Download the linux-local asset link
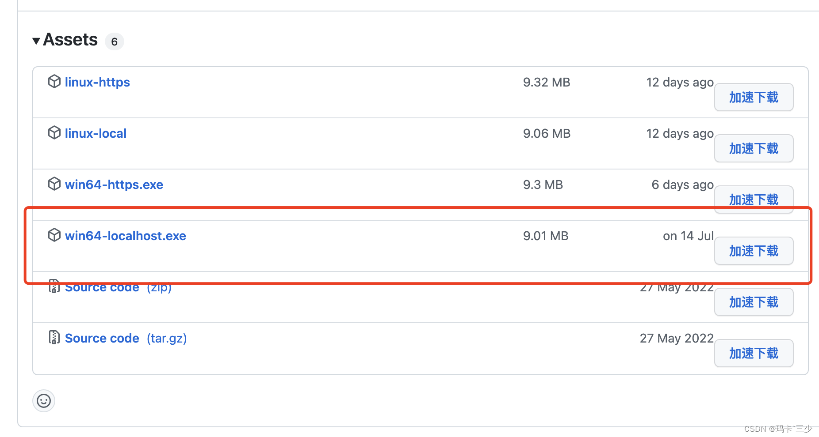 tap(96, 133)
